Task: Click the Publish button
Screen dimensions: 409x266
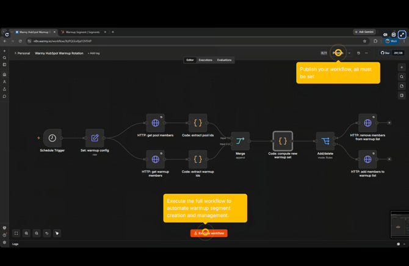Action: (338, 53)
